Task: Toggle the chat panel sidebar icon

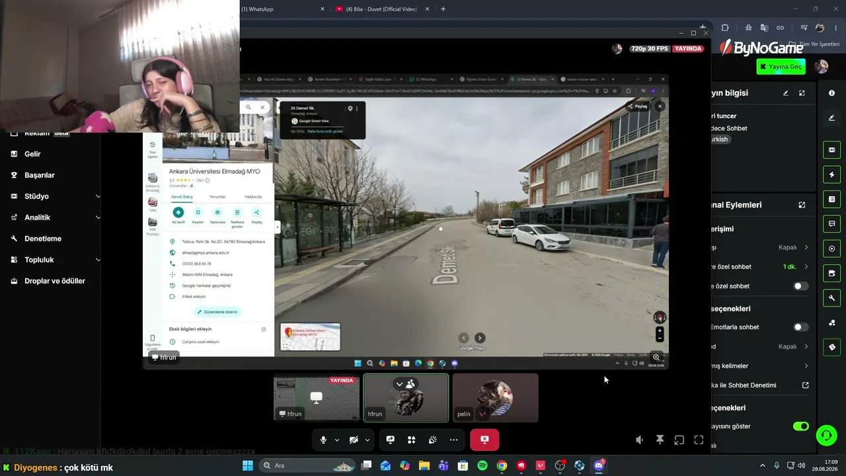Action: coord(831,223)
